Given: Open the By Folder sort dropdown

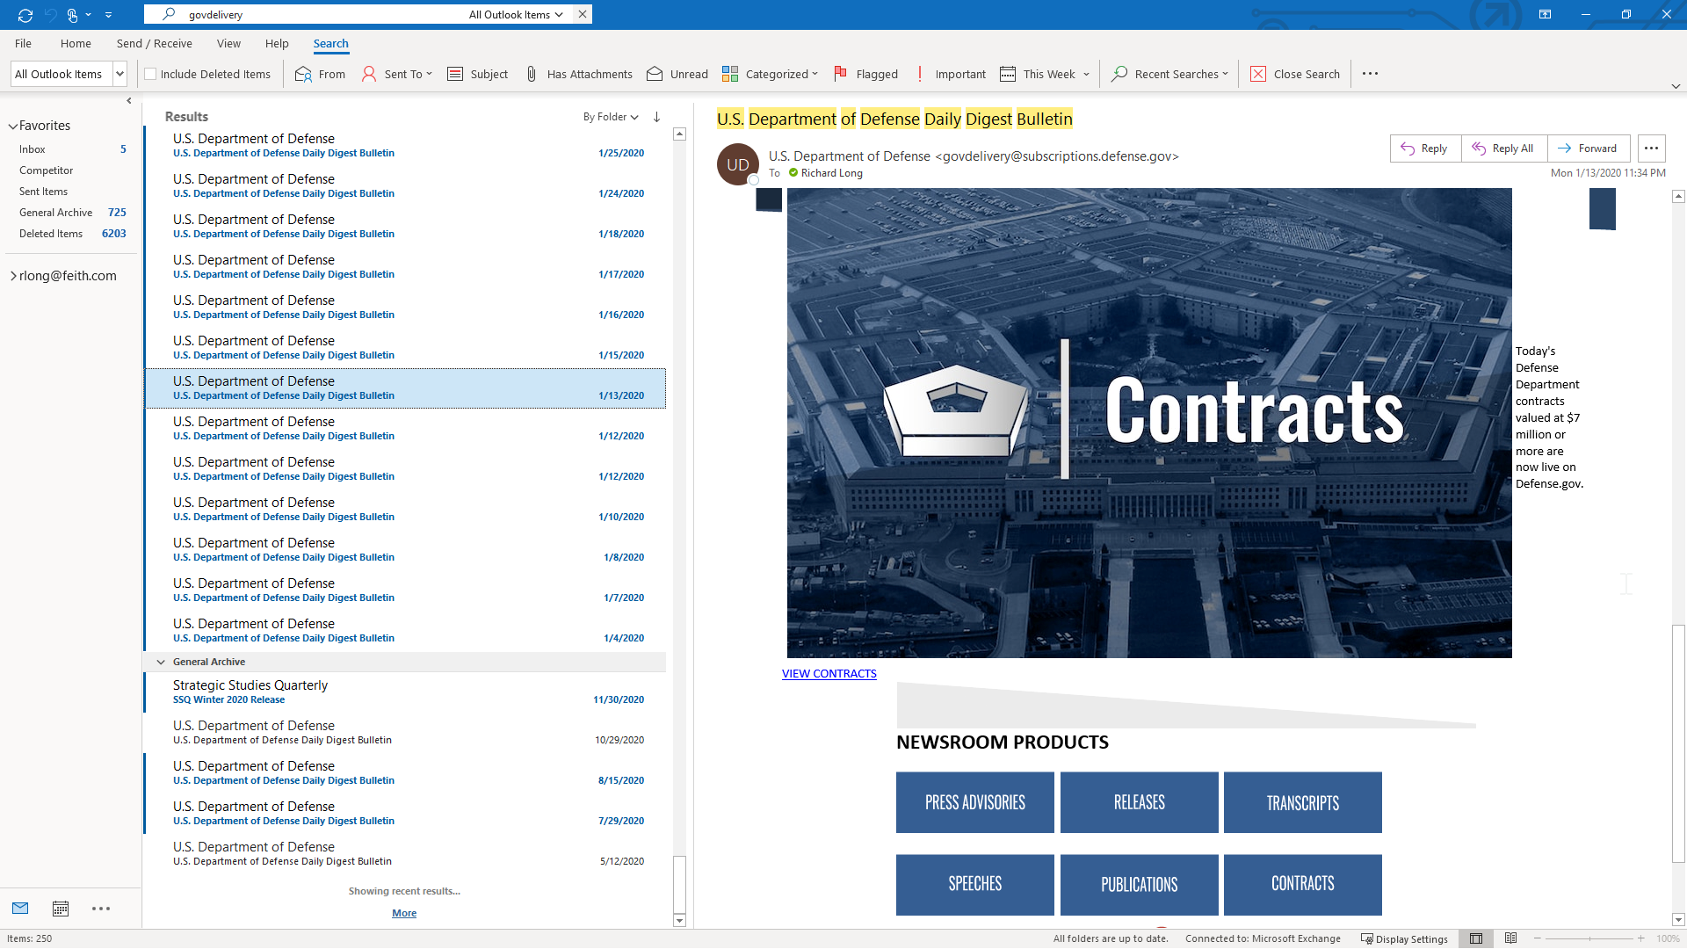Looking at the screenshot, I should point(611,117).
